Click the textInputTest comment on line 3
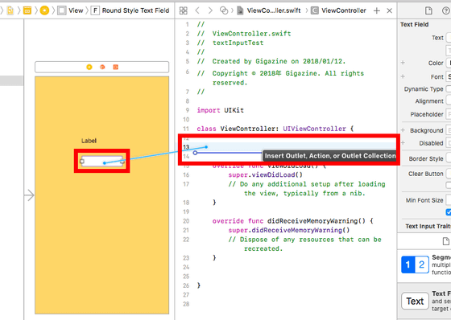Screen dimensions: 451x320 230,43
